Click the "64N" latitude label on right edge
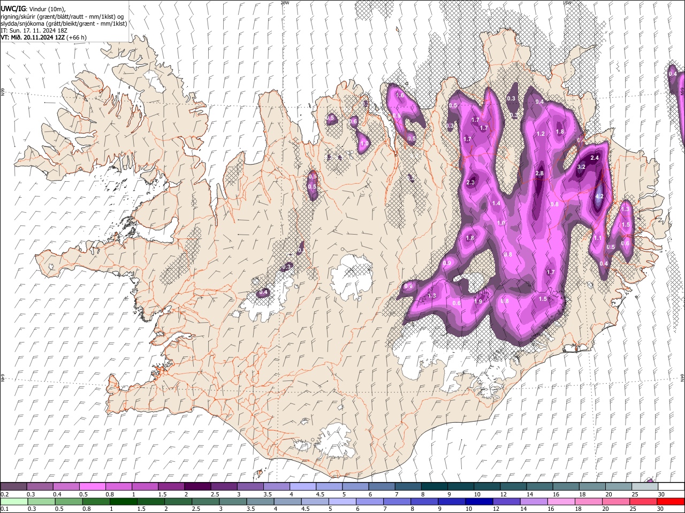This screenshot has height=513, width=685. pos(682,377)
